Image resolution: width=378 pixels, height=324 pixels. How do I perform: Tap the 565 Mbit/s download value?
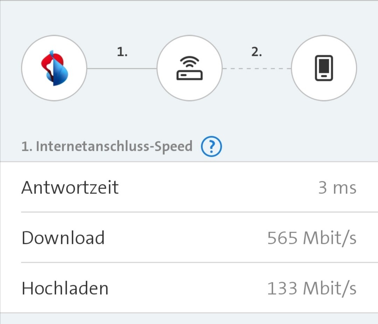(311, 238)
